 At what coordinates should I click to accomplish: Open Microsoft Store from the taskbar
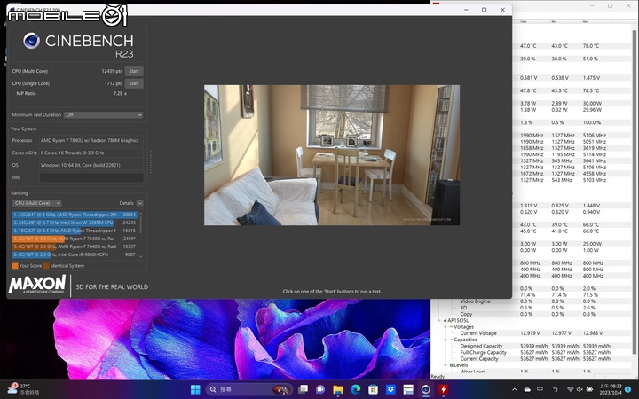tap(373, 389)
